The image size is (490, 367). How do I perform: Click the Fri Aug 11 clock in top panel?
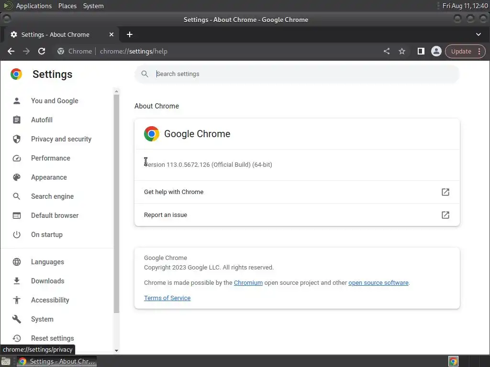point(465,6)
